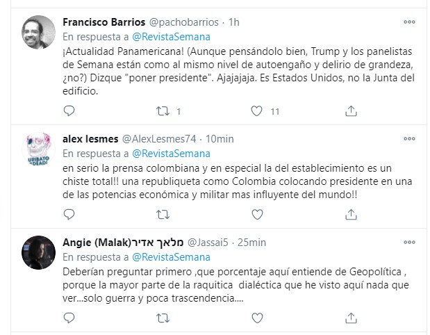
Task: Like Francisco Barrios's tweet
Action: coord(257,111)
